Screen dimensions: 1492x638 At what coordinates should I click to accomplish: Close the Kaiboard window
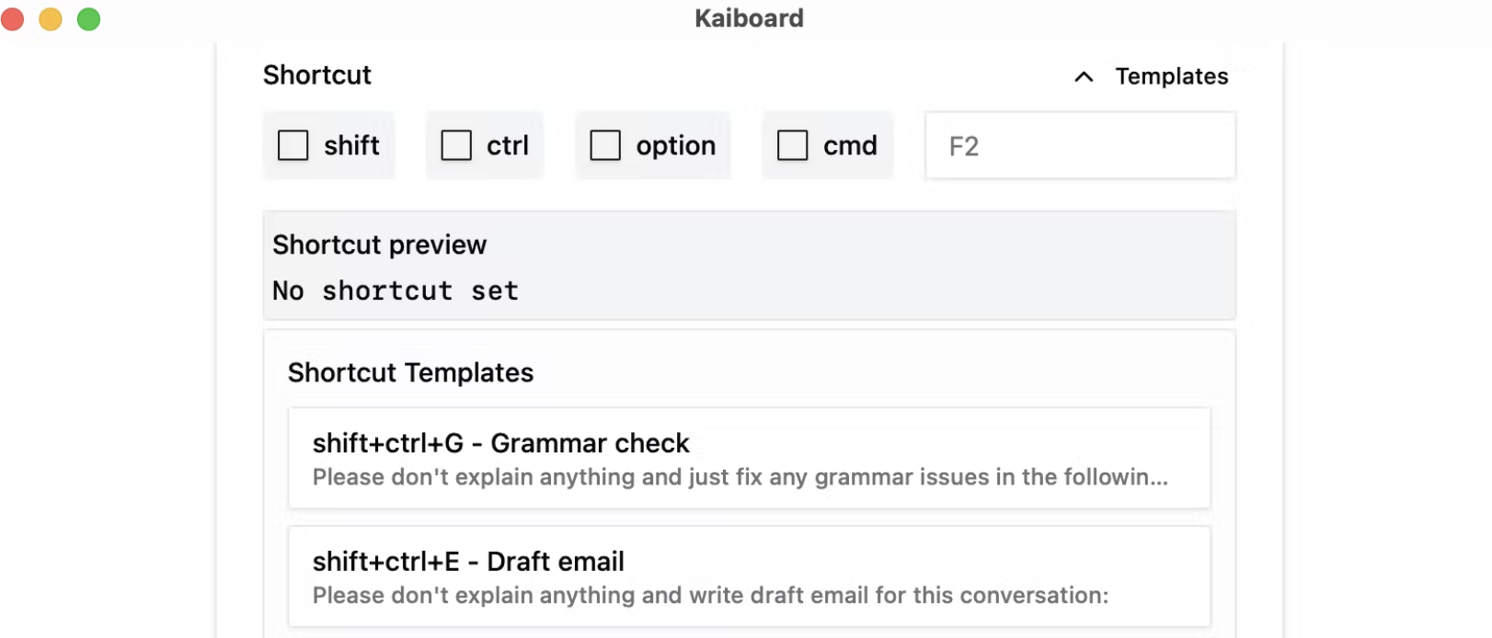point(12,18)
